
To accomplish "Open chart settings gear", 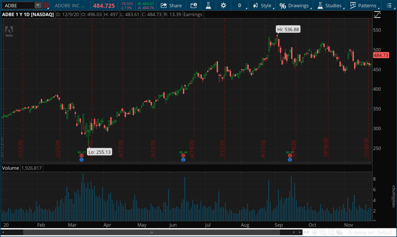I will pyautogui.click(x=223, y=5).
